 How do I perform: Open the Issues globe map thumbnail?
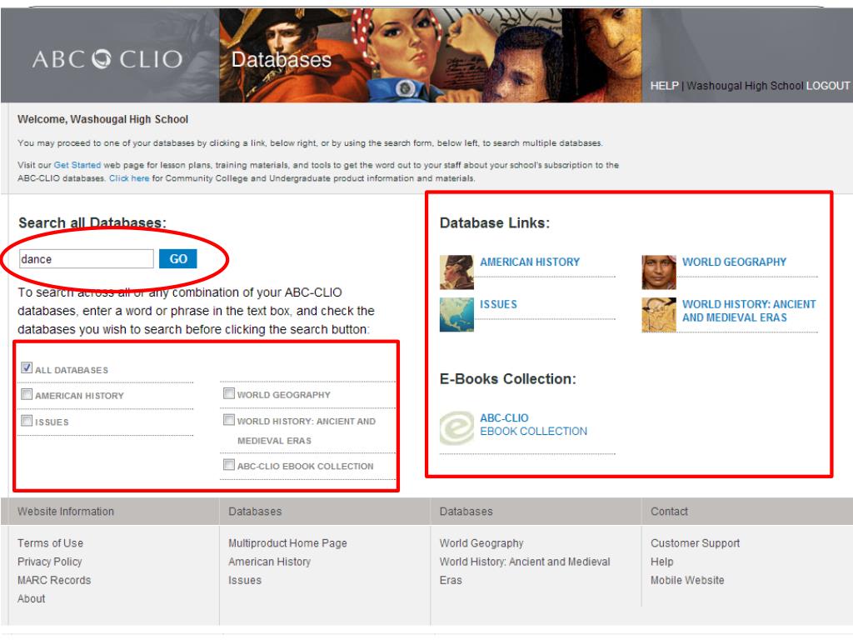click(456, 314)
